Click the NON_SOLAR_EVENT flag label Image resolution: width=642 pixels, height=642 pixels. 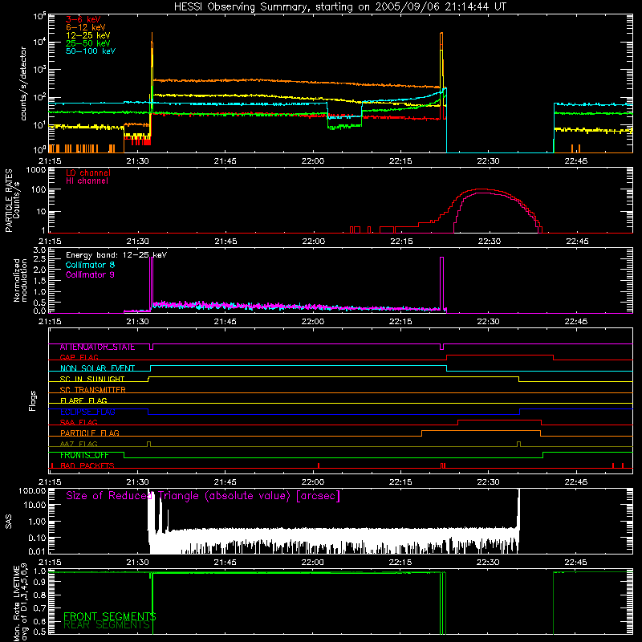[x=97, y=368]
